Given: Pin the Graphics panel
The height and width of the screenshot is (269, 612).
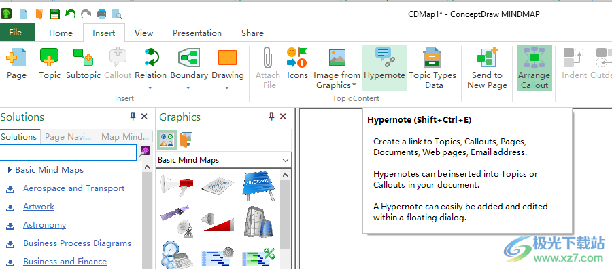Looking at the screenshot, I should pyautogui.click(x=271, y=117).
